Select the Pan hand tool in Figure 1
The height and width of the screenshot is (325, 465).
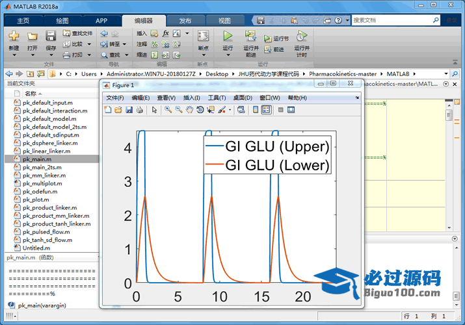(189, 110)
